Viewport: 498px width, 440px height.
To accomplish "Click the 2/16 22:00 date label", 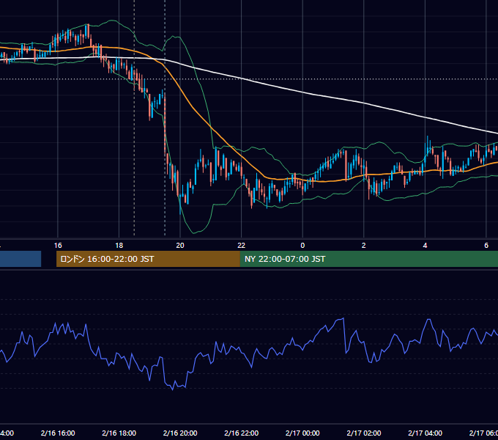I will (242, 433).
